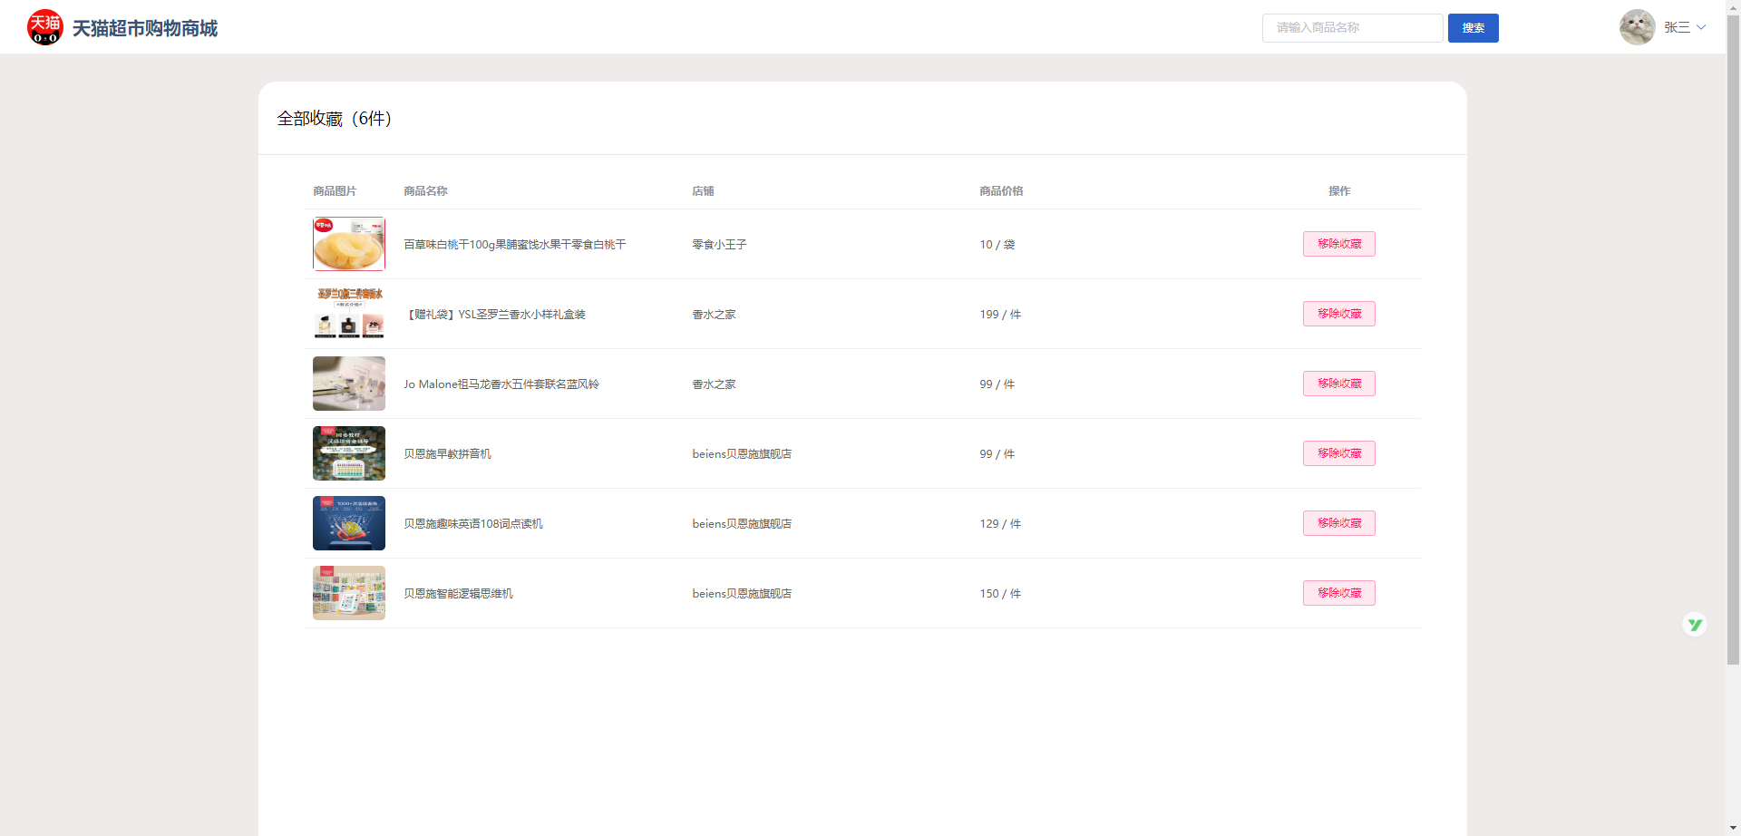Open the user avatar picture
This screenshot has height=836, width=1741.
point(1638,27)
